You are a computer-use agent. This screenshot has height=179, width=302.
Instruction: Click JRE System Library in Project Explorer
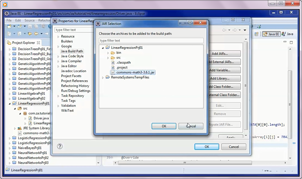34,128
